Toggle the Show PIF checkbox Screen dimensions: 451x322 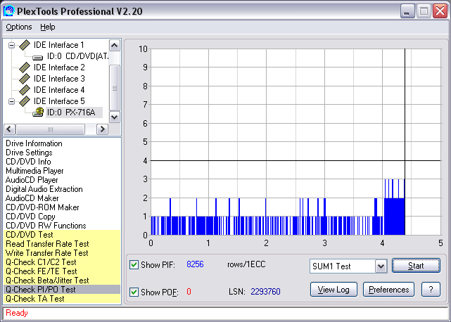click(134, 264)
